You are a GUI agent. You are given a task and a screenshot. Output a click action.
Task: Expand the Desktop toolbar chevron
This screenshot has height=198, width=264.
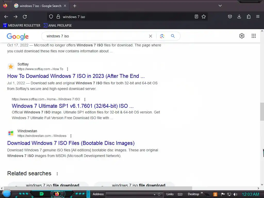pos(202,193)
